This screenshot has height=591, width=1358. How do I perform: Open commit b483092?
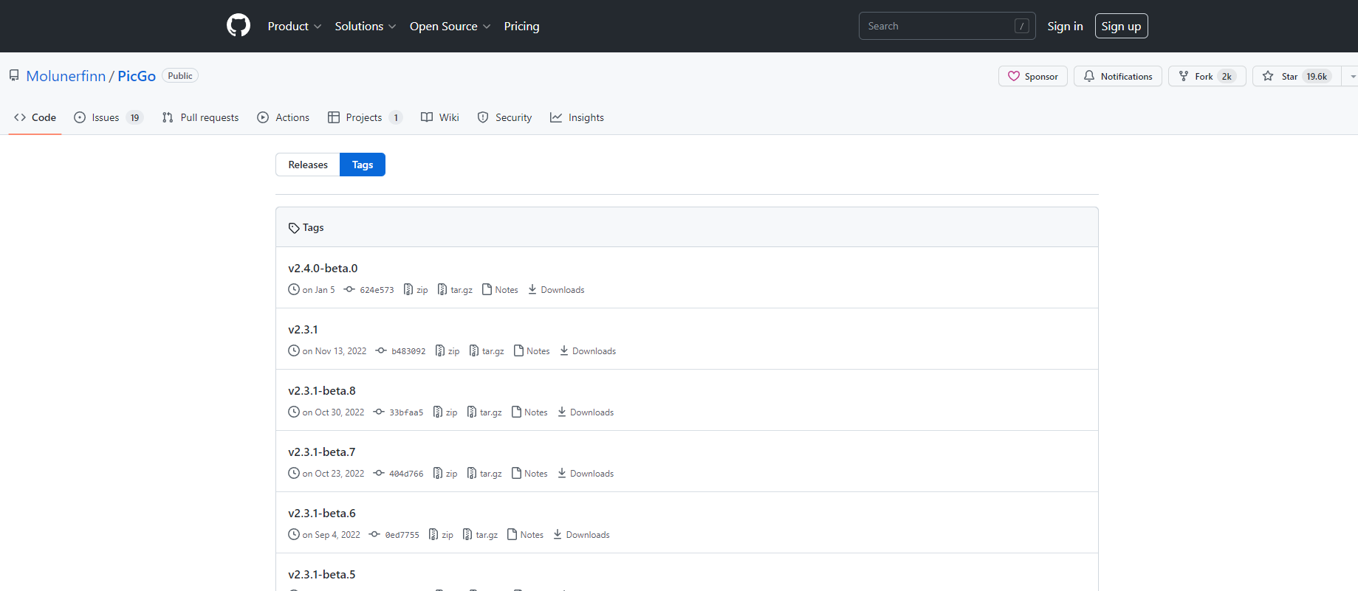[x=401, y=351]
